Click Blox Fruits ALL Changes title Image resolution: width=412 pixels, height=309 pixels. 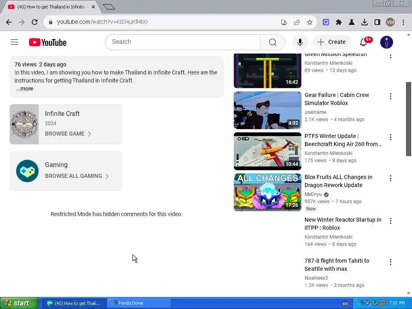pyautogui.click(x=338, y=181)
